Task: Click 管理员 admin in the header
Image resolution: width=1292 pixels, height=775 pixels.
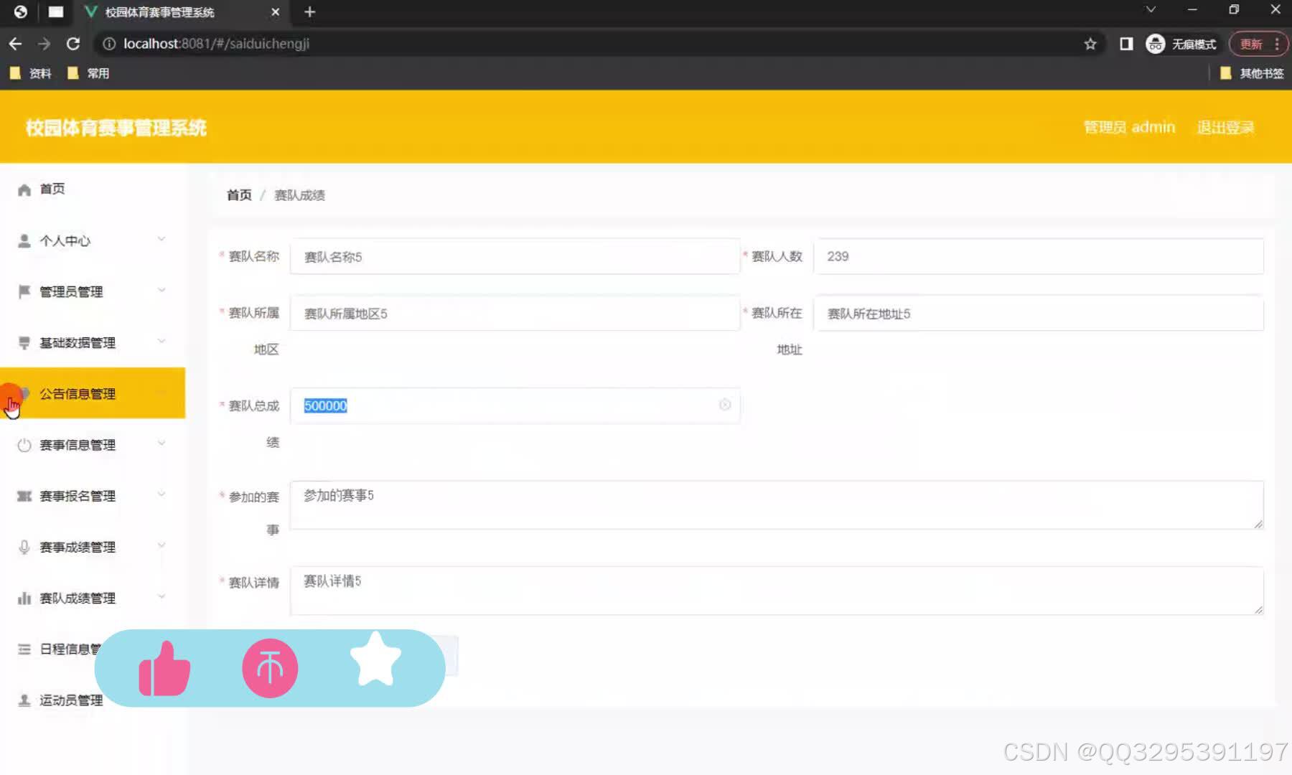Action: click(1129, 128)
